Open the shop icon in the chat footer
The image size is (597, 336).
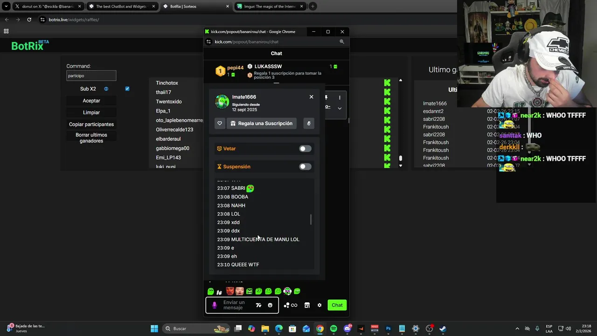pos(307,305)
